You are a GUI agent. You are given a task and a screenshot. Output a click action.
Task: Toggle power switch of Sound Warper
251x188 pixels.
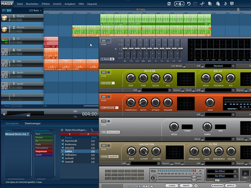click(104, 146)
